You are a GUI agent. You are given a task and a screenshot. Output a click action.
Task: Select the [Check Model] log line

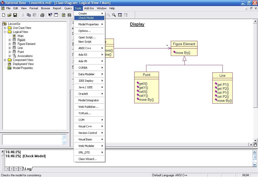click(34, 156)
